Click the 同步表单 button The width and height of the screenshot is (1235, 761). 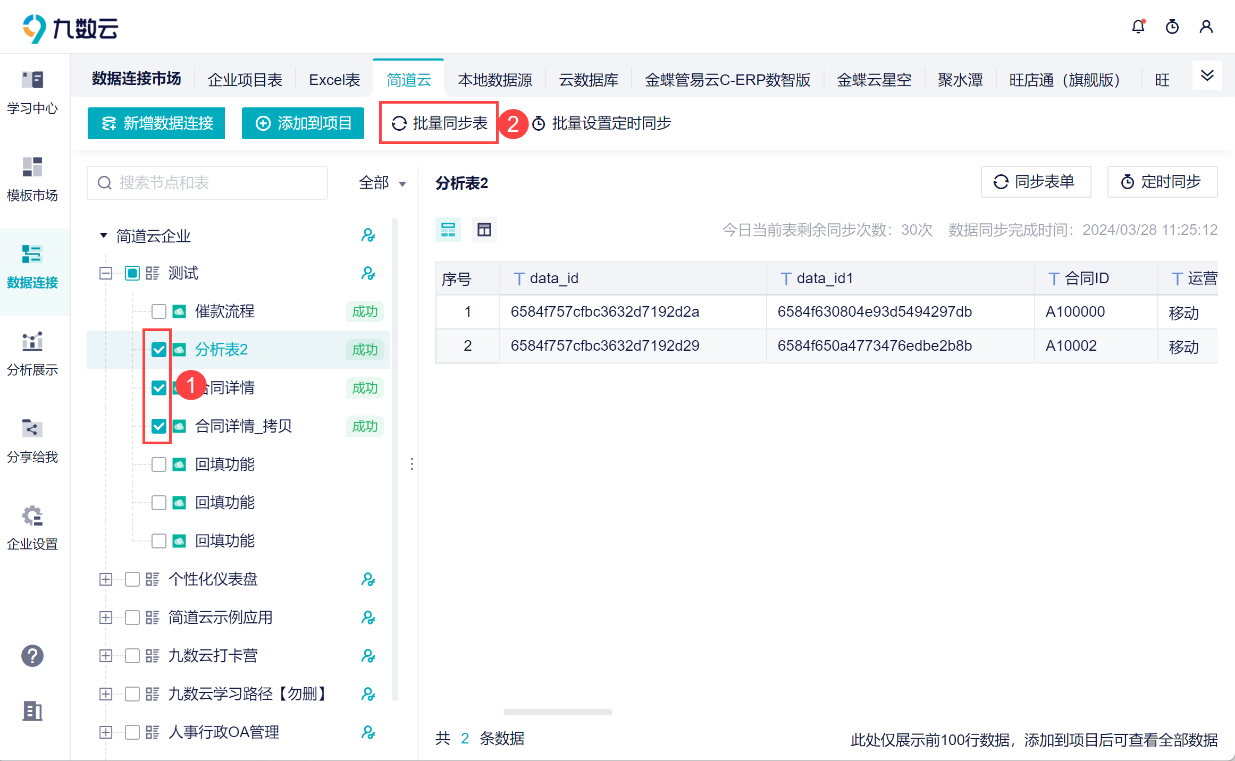coord(1035,182)
